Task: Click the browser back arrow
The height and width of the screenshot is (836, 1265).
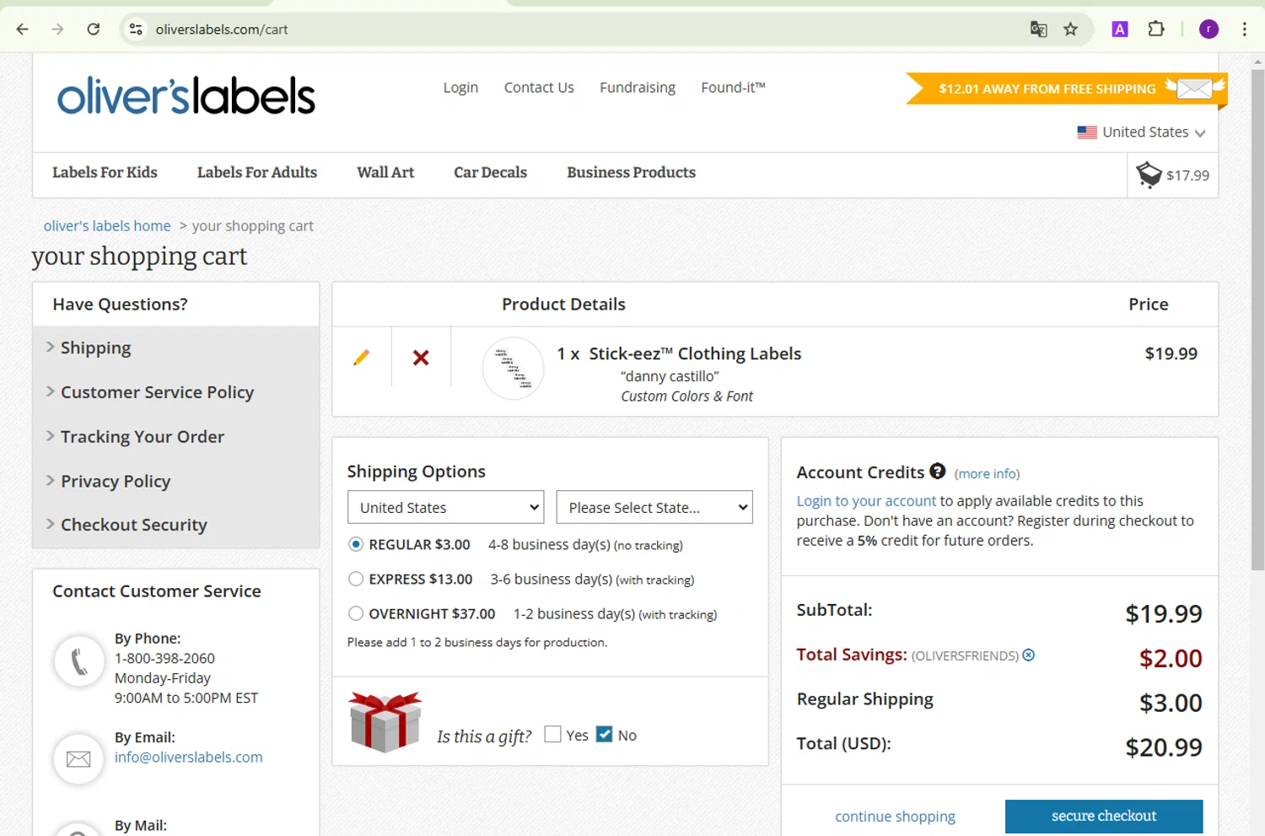Action: 23,30
